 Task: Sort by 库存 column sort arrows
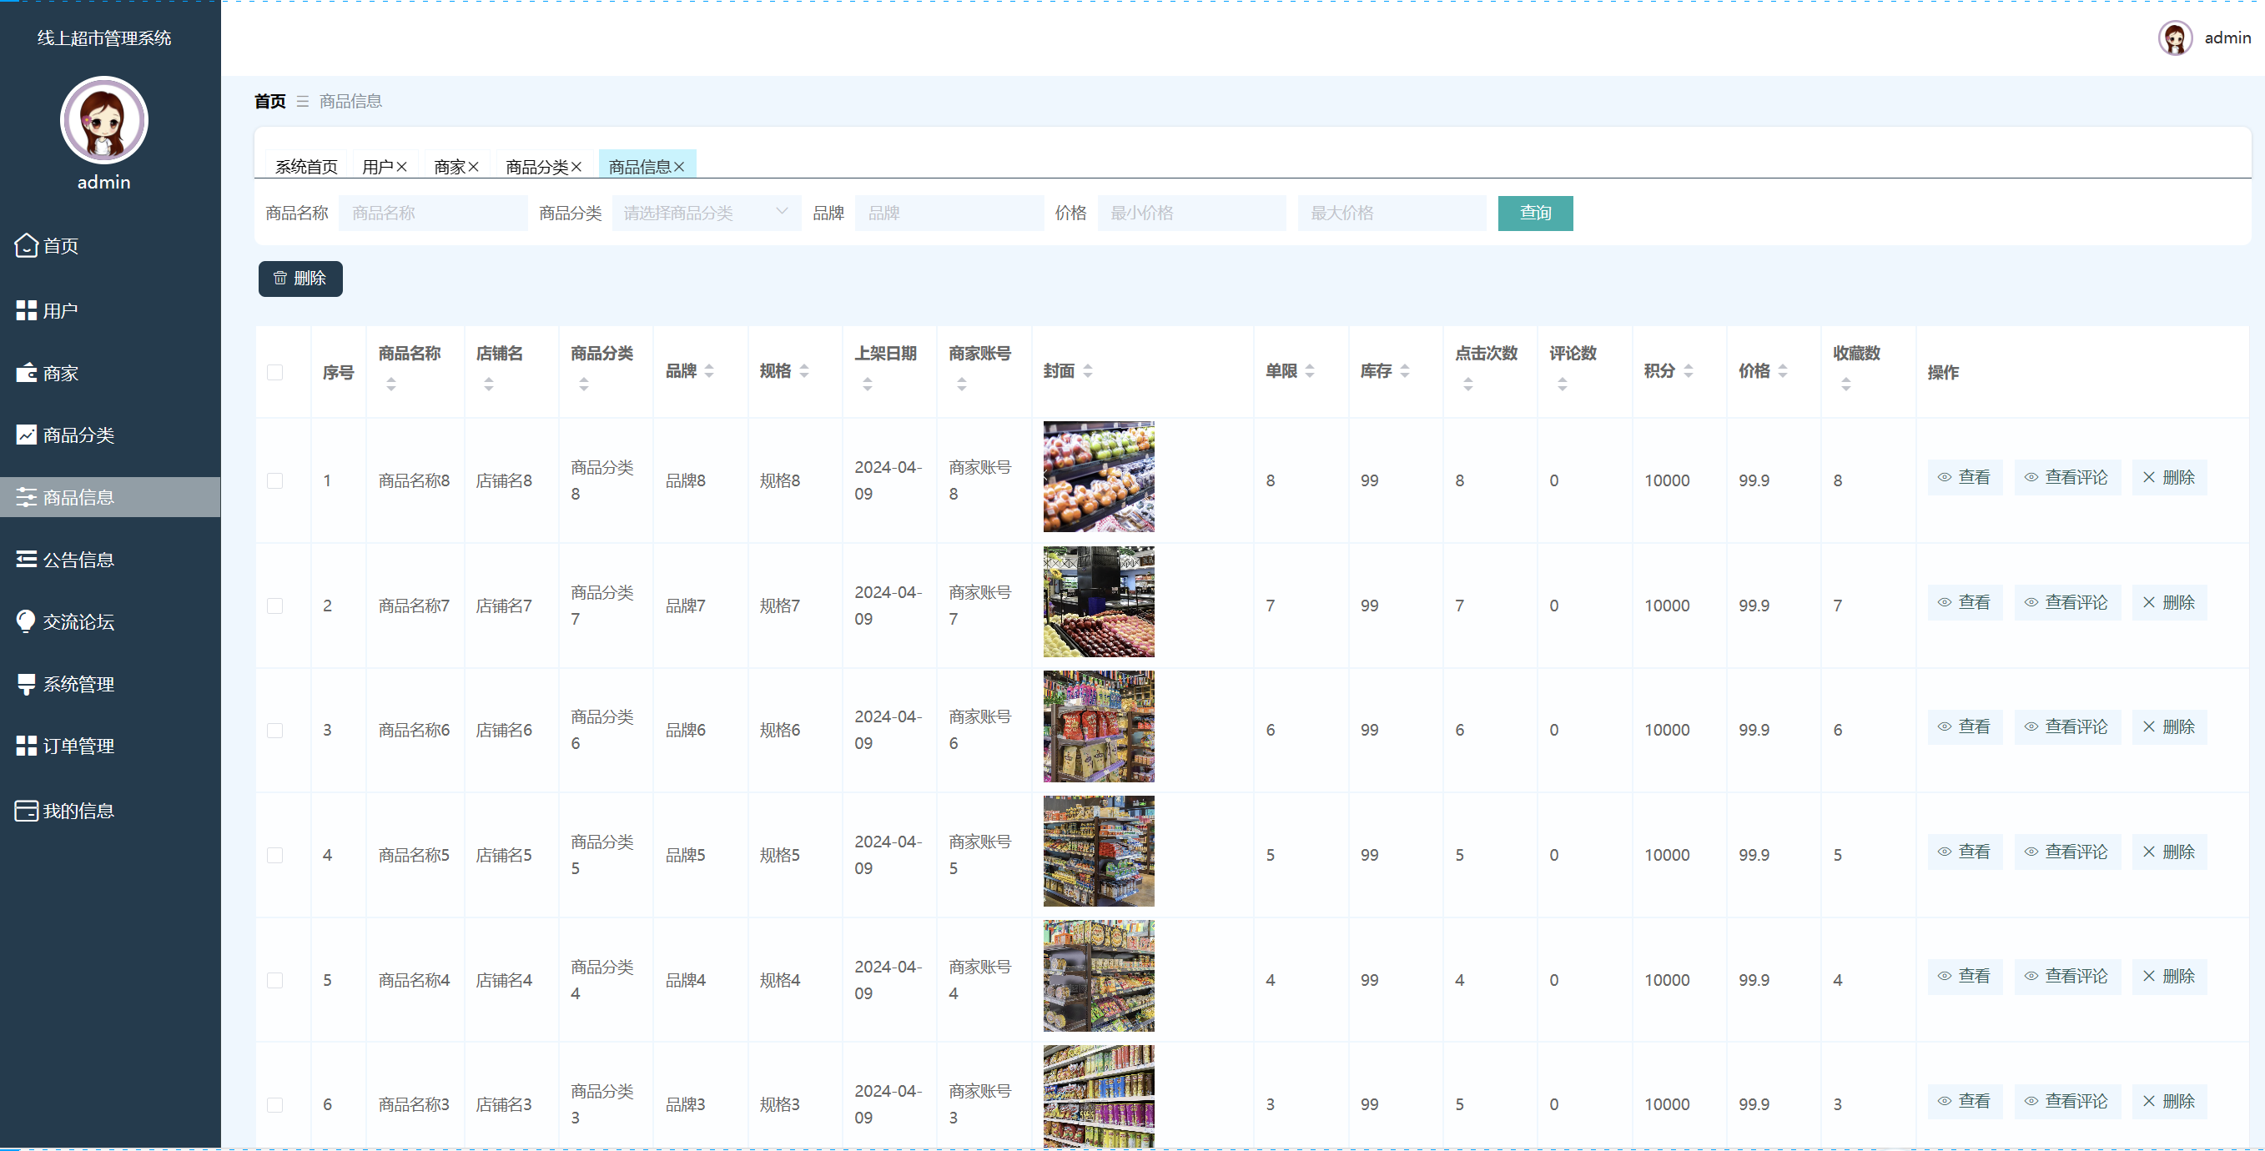[1404, 371]
